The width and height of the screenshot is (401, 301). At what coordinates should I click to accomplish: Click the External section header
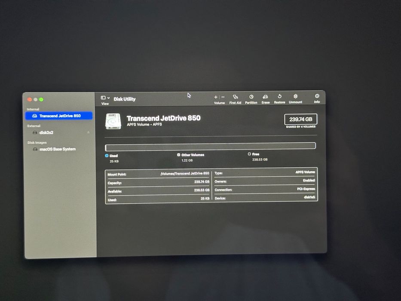[34, 126]
